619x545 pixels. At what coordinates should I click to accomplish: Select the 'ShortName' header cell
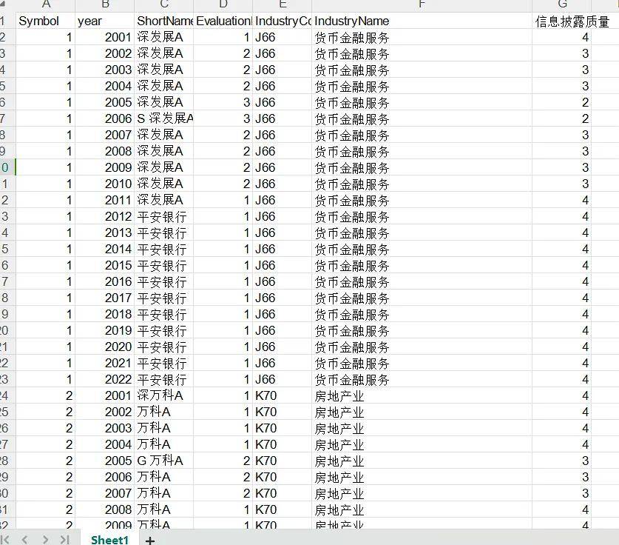[x=163, y=20]
